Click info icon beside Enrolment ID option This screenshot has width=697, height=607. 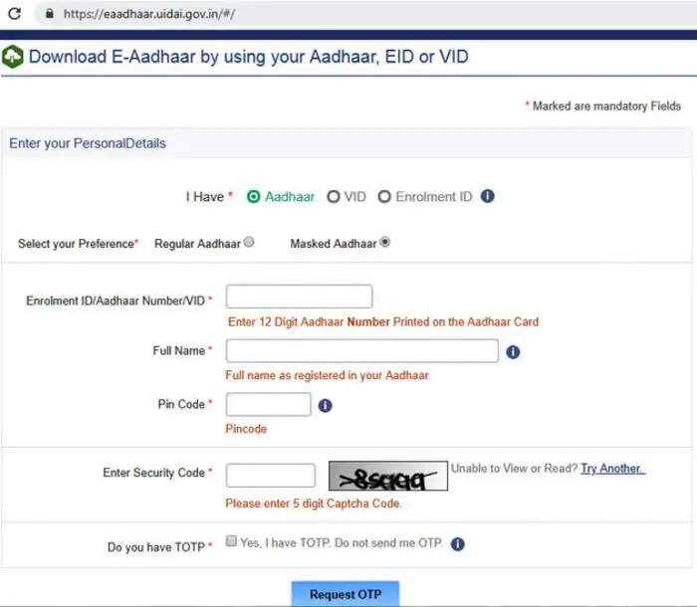click(488, 196)
